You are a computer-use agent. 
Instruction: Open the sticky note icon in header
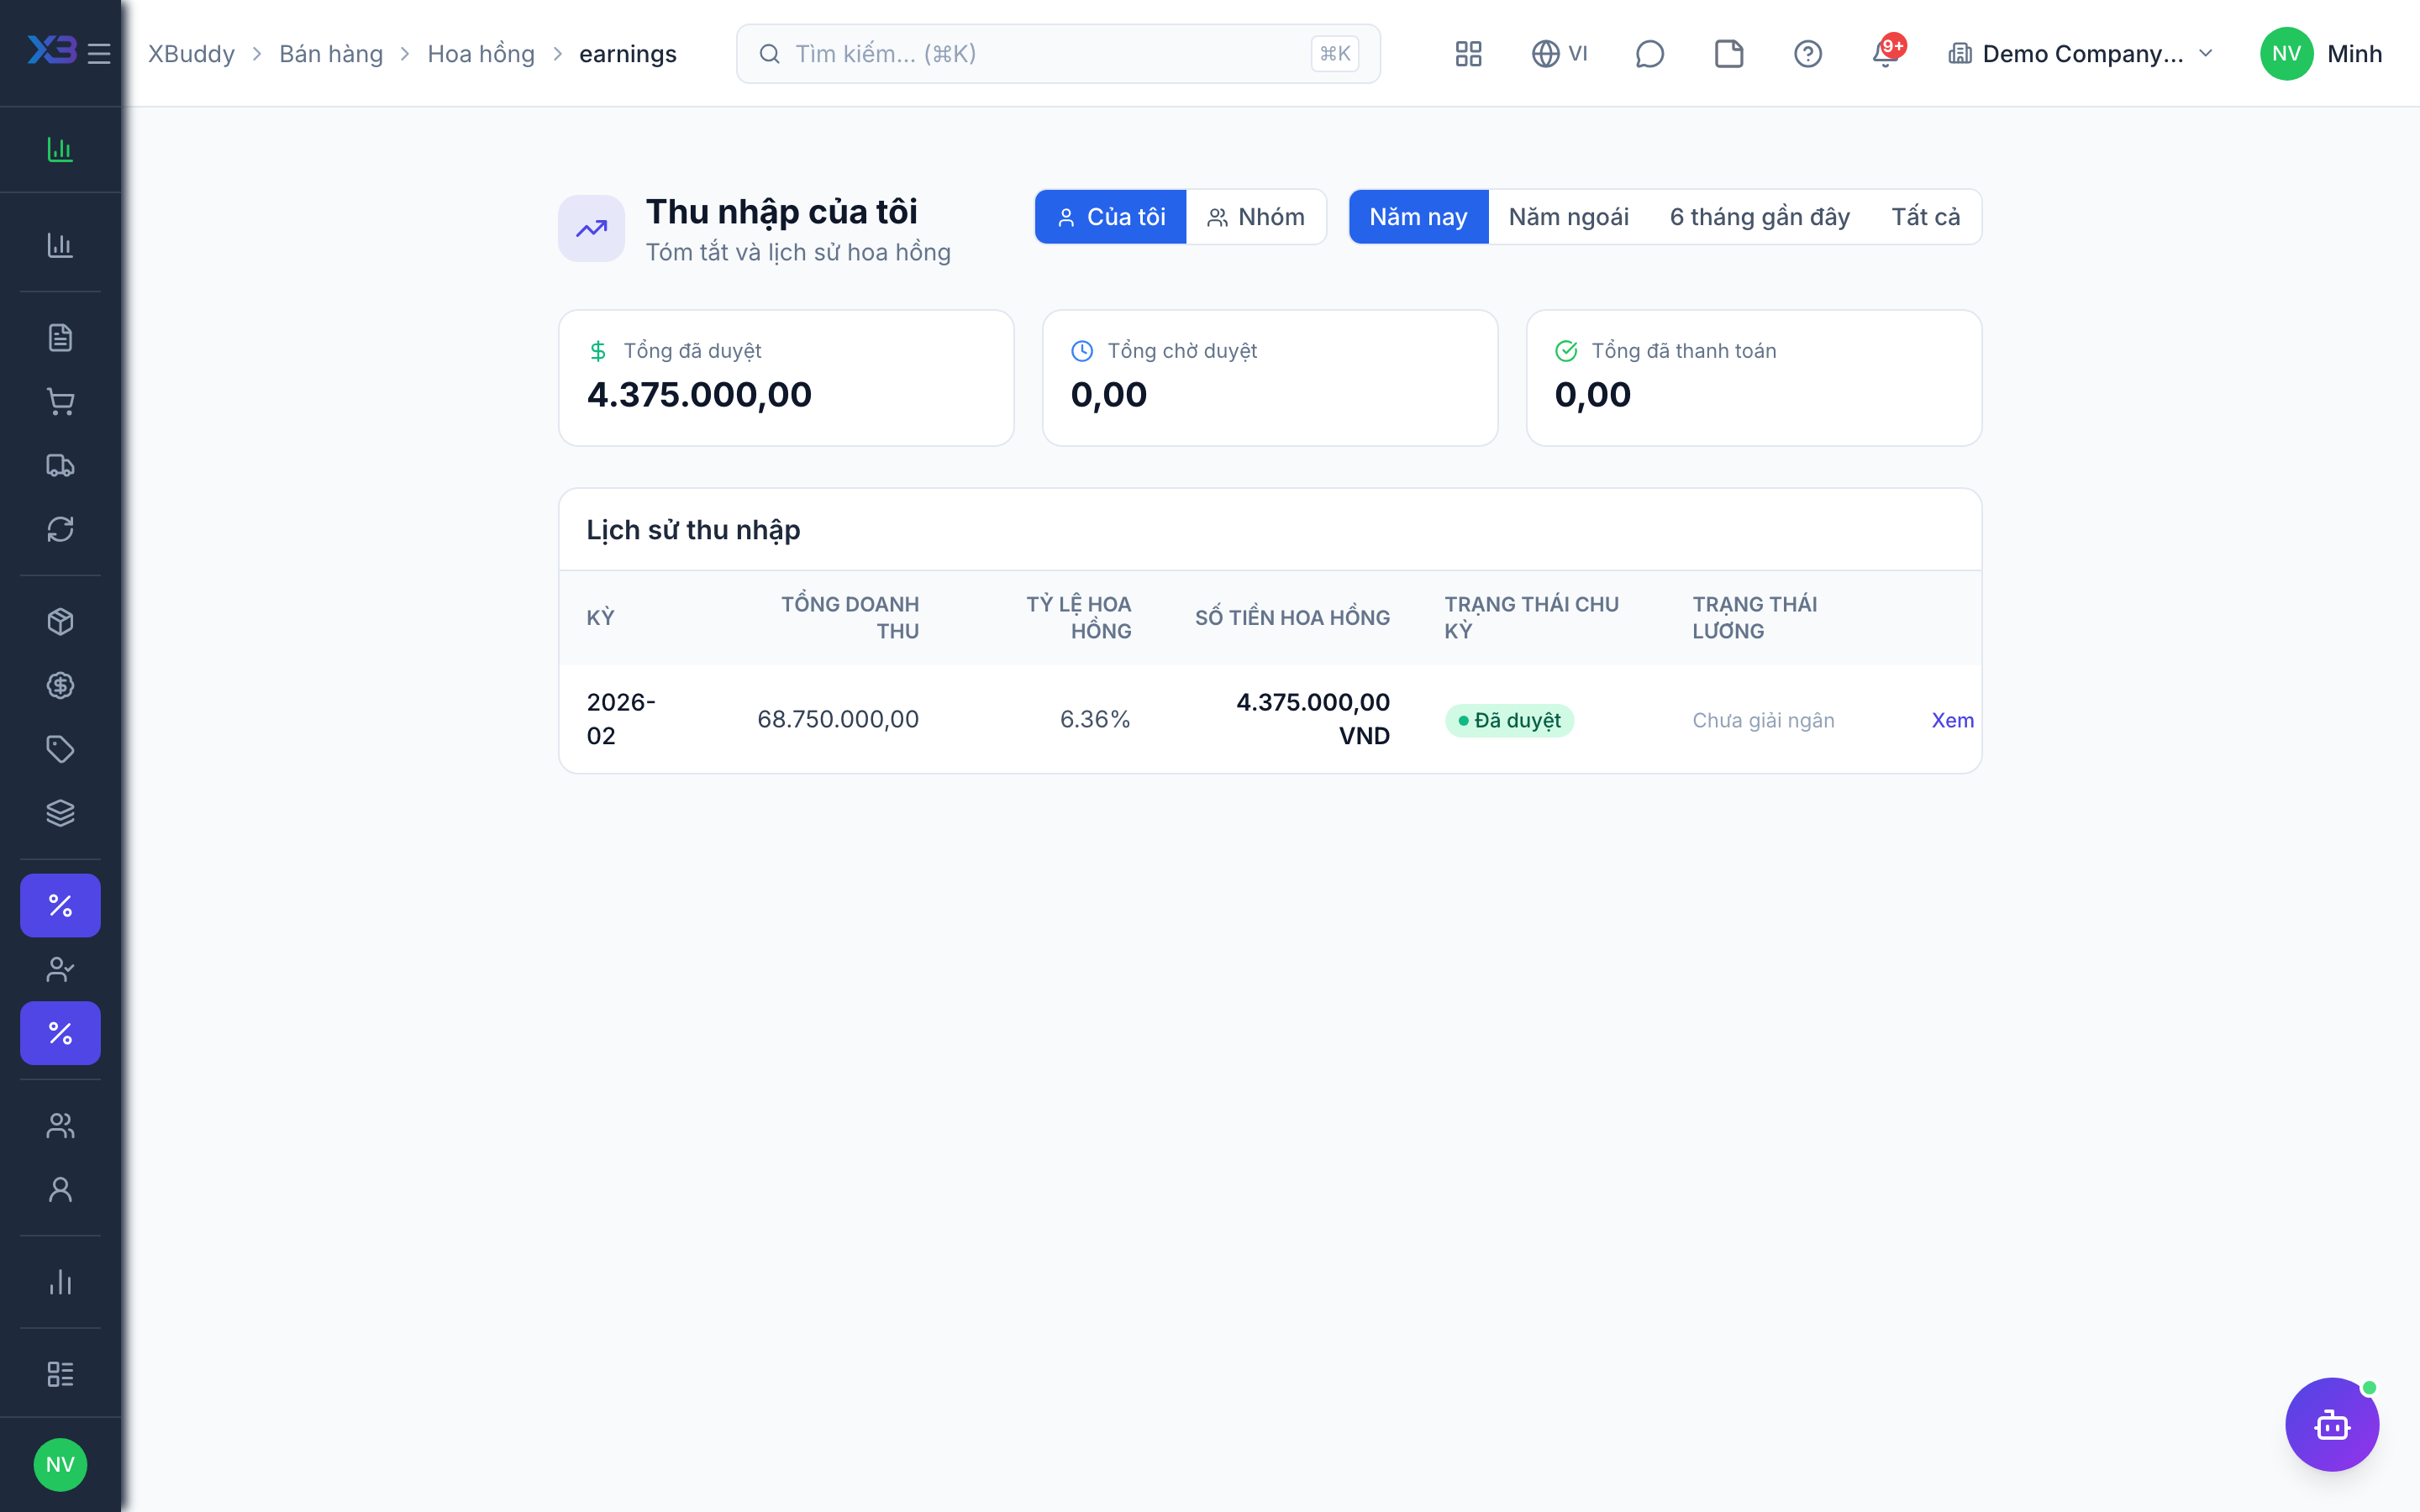[x=1728, y=54]
